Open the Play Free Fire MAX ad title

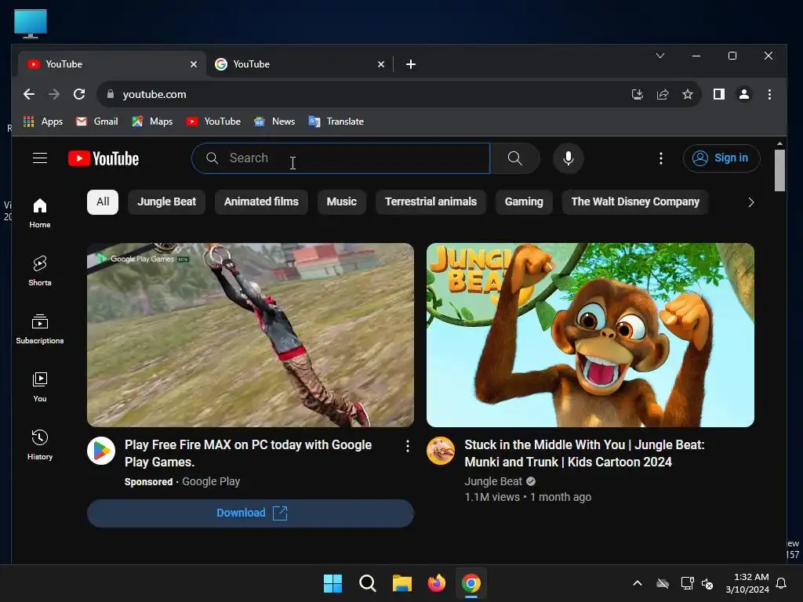[249, 453]
